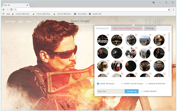Image resolution: width=177 pixels, height=111 pixels.
Task: Select the armored vehicle background thumbnail
Action: [145, 53]
